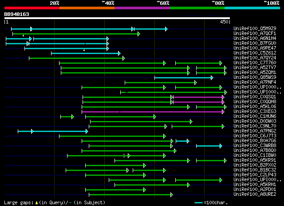Click the red 20% identity legend bar

(32, 8)
